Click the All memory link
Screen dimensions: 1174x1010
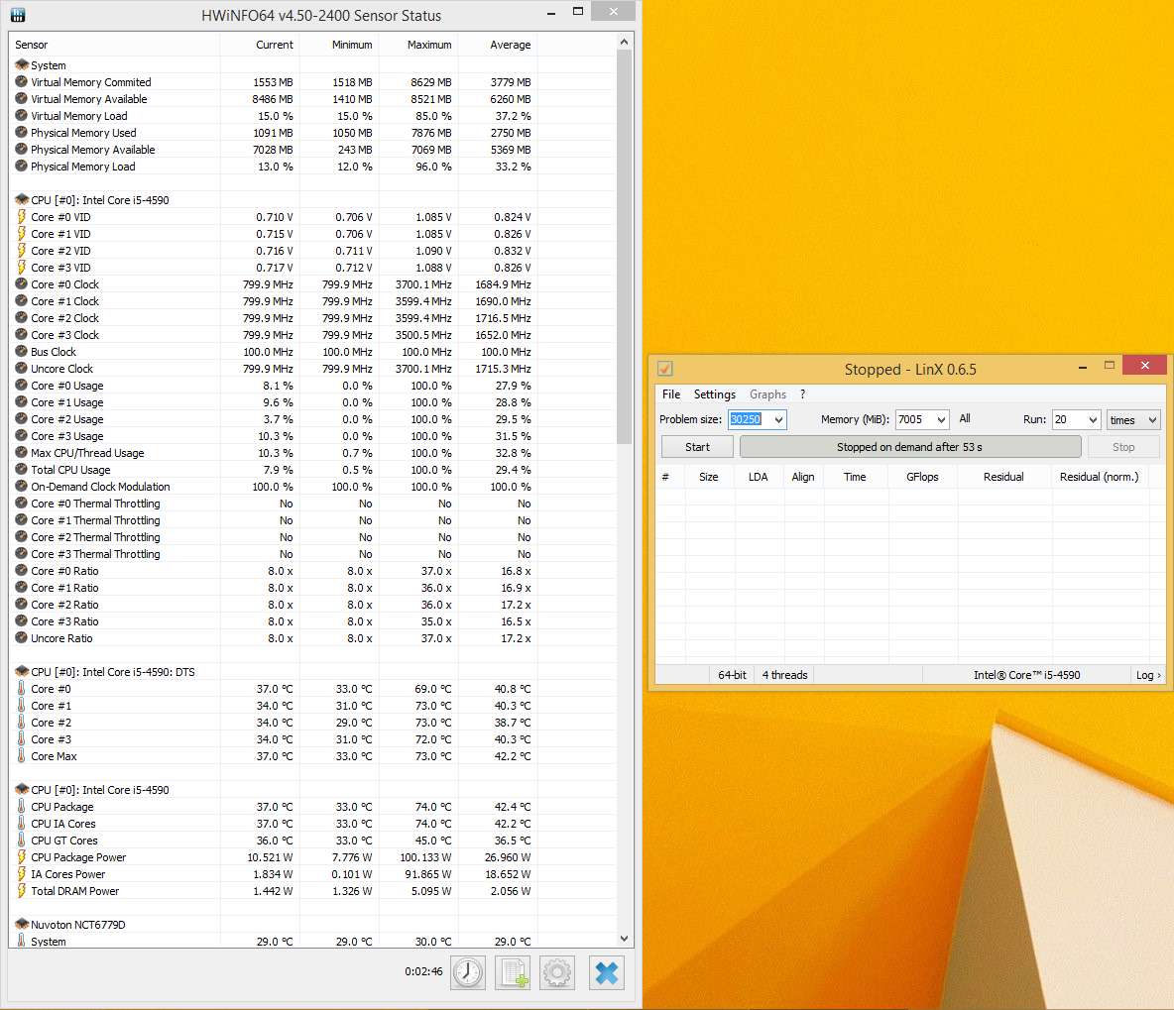pos(965,418)
